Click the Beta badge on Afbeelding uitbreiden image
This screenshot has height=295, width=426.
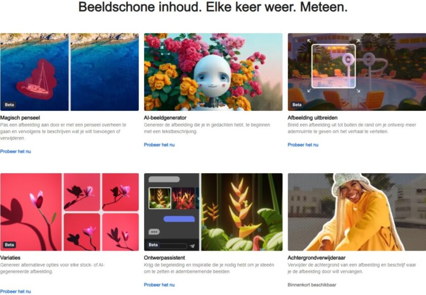pyautogui.click(x=297, y=105)
